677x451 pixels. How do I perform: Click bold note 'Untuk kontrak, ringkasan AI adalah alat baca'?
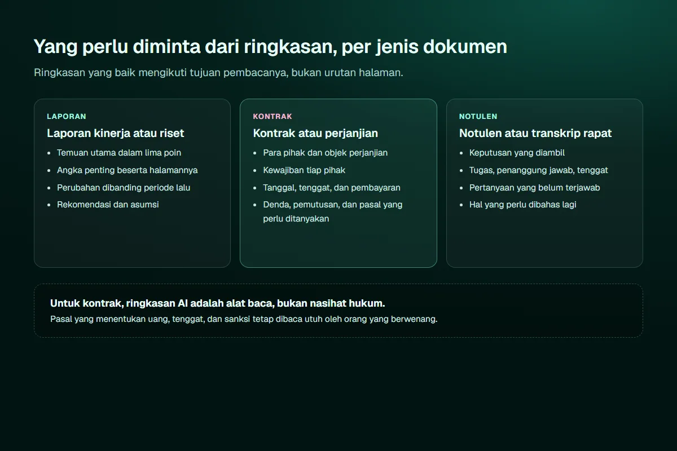[218, 303]
